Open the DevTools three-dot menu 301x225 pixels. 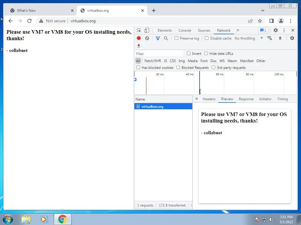pyautogui.click(x=284, y=30)
